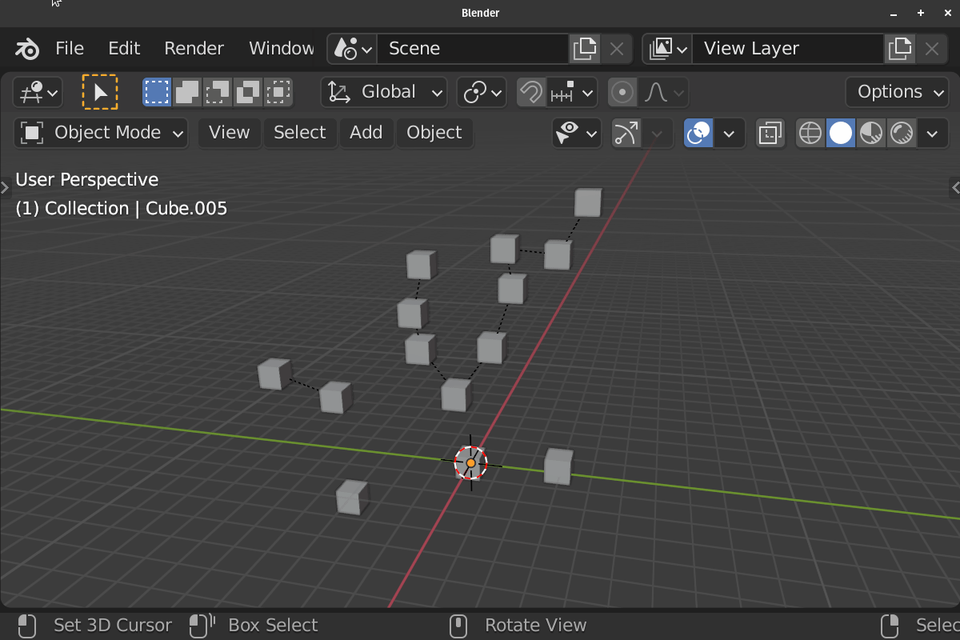The image size is (960, 640).
Task: Click the 3D cursor at the origin
Action: [x=471, y=463]
